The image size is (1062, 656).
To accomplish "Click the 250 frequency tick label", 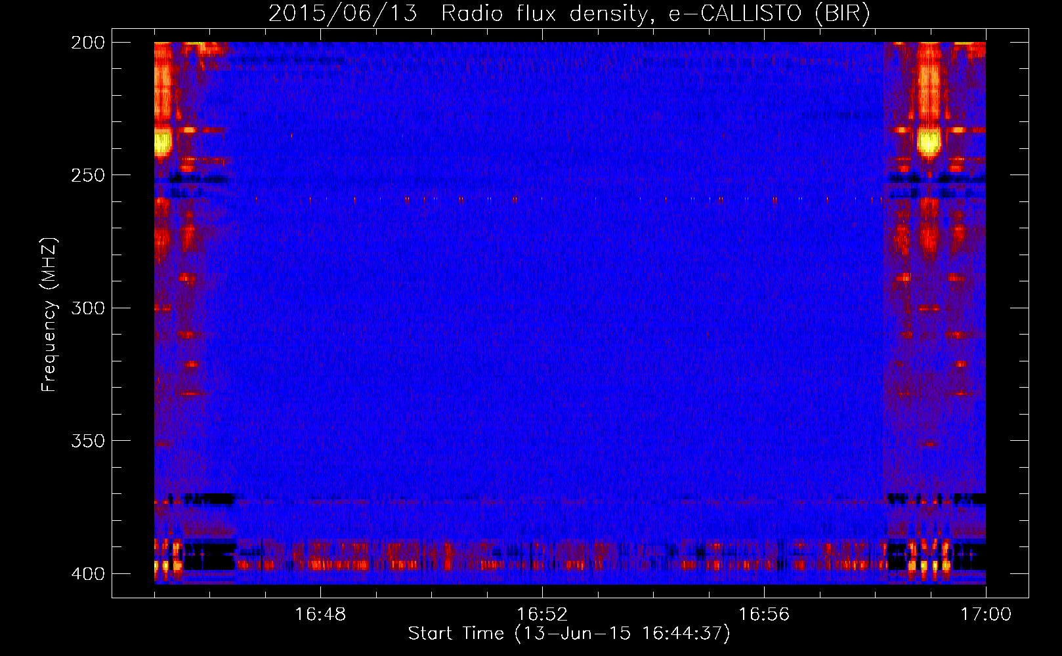I will (x=88, y=175).
